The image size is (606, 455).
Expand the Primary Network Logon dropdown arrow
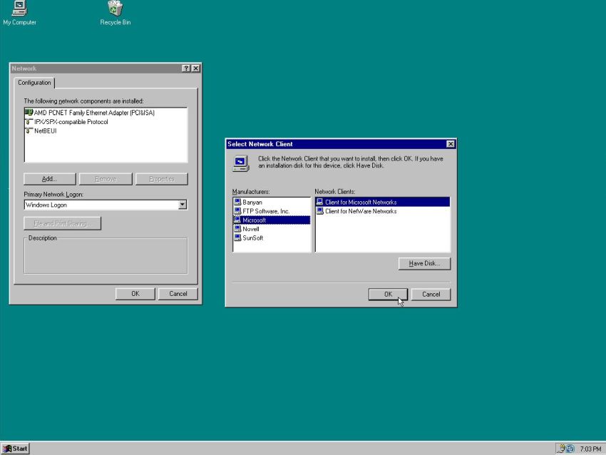click(x=183, y=205)
